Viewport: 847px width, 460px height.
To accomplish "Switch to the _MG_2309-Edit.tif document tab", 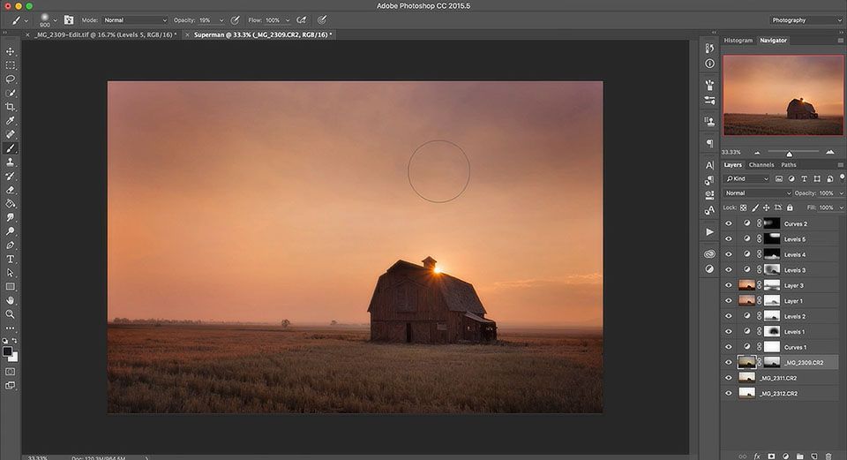I will pos(104,34).
